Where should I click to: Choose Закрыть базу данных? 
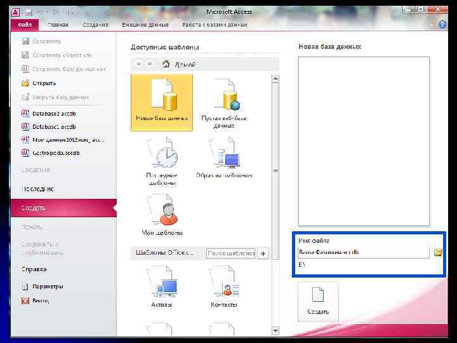(x=55, y=97)
